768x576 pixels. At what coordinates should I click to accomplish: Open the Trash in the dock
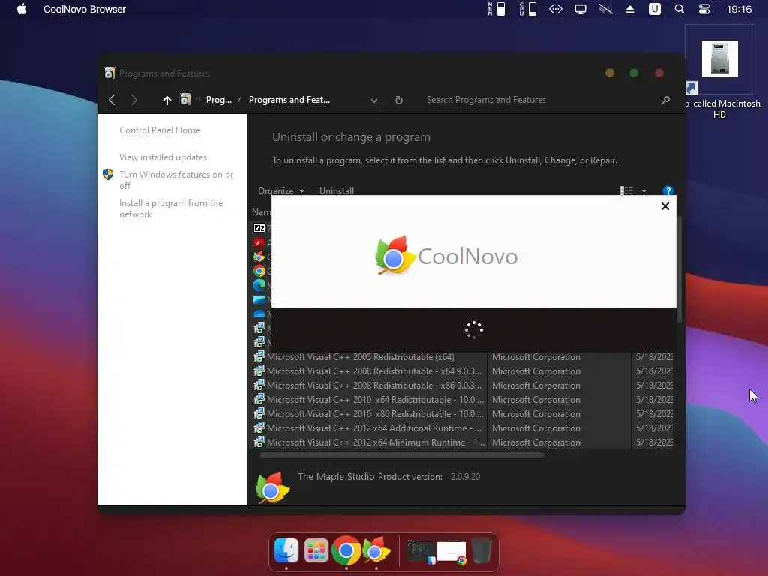click(x=481, y=551)
